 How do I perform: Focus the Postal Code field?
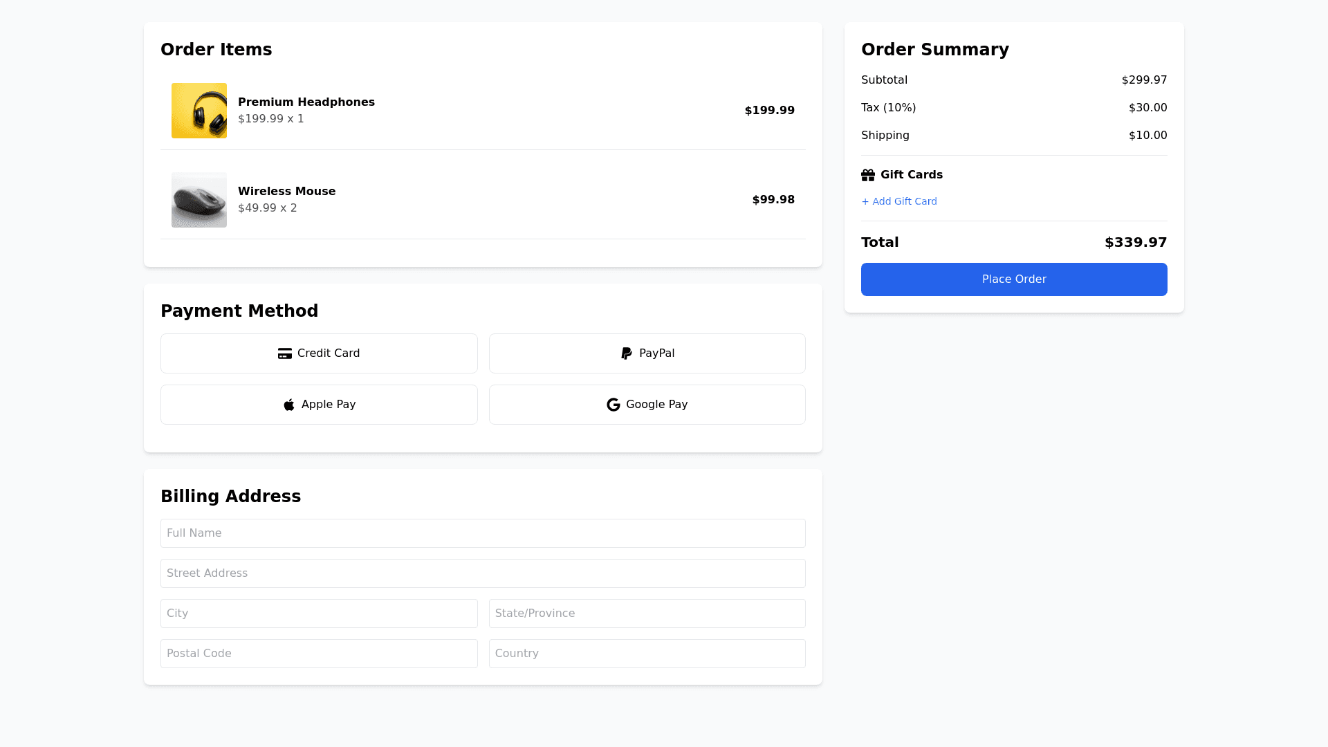point(319,654)
